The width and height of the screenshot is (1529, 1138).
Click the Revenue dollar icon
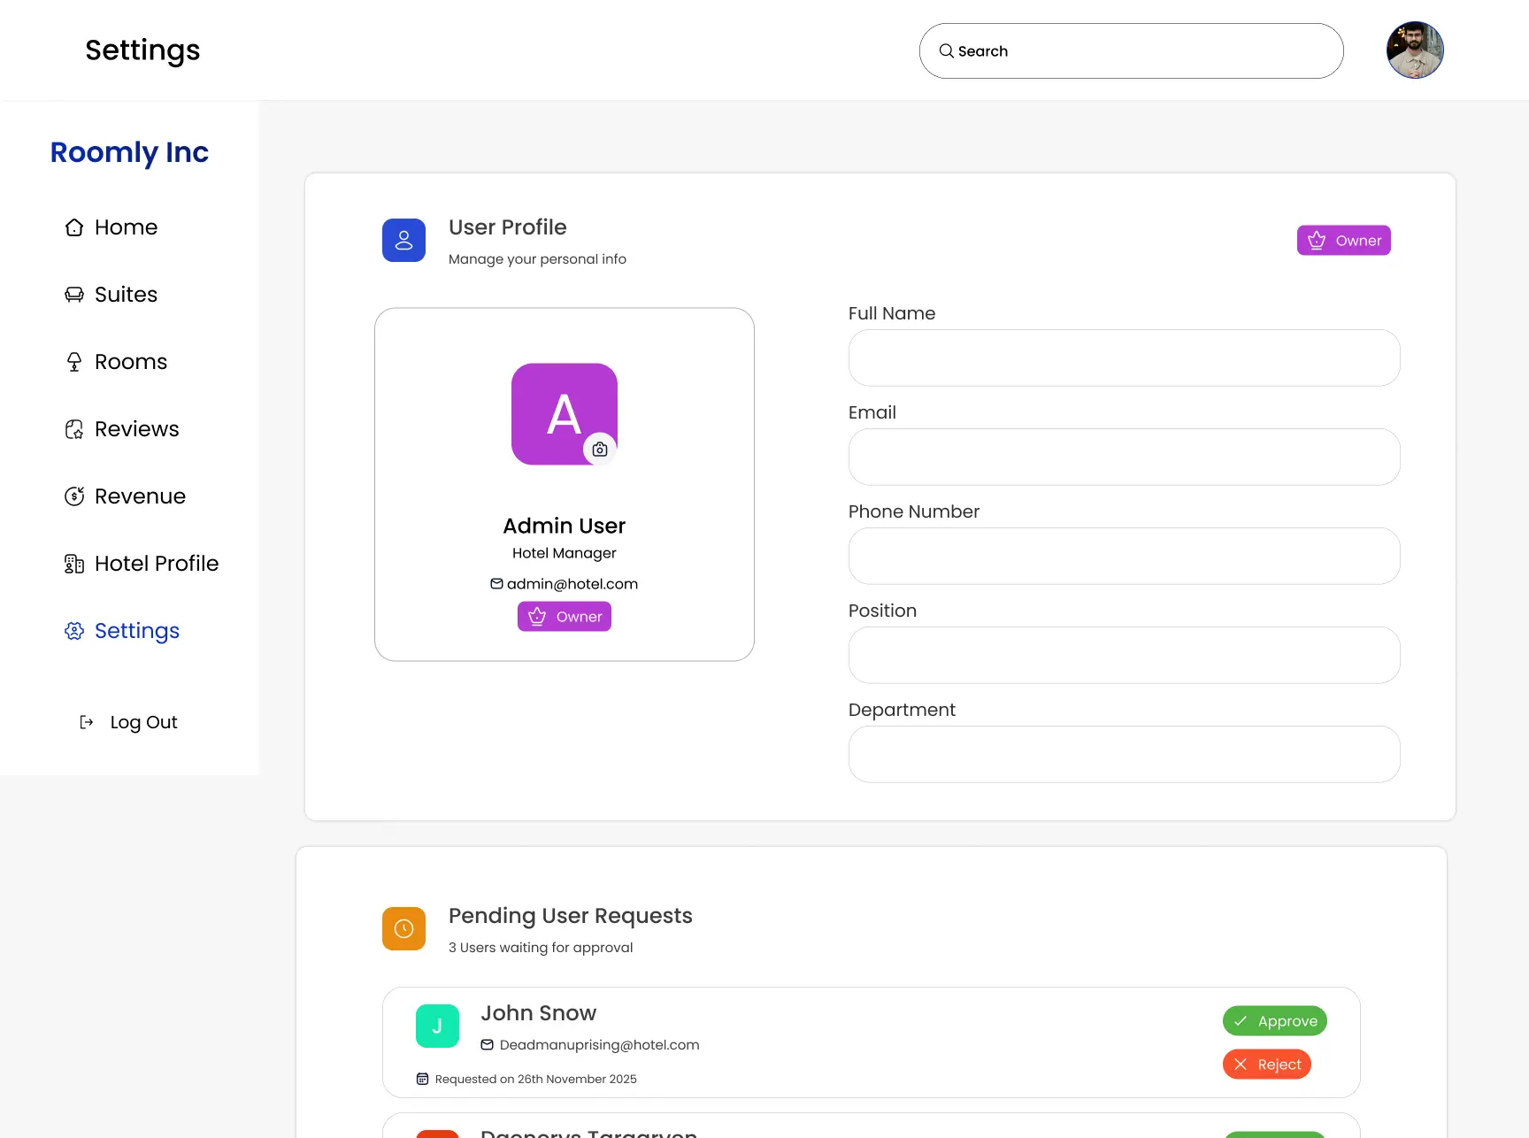click(x=74, y=496)
